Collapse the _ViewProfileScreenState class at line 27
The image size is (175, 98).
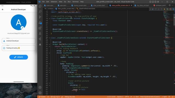[x=49, y=38]
